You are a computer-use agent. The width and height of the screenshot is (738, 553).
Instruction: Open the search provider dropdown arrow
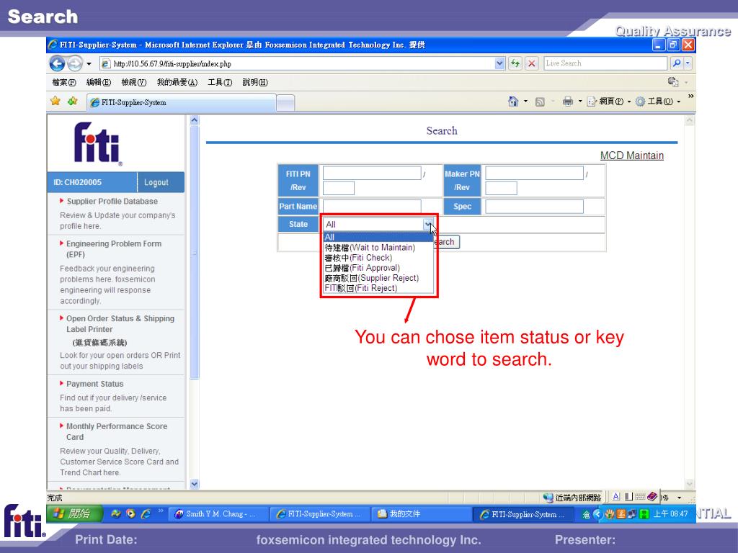tap(688, 63)
